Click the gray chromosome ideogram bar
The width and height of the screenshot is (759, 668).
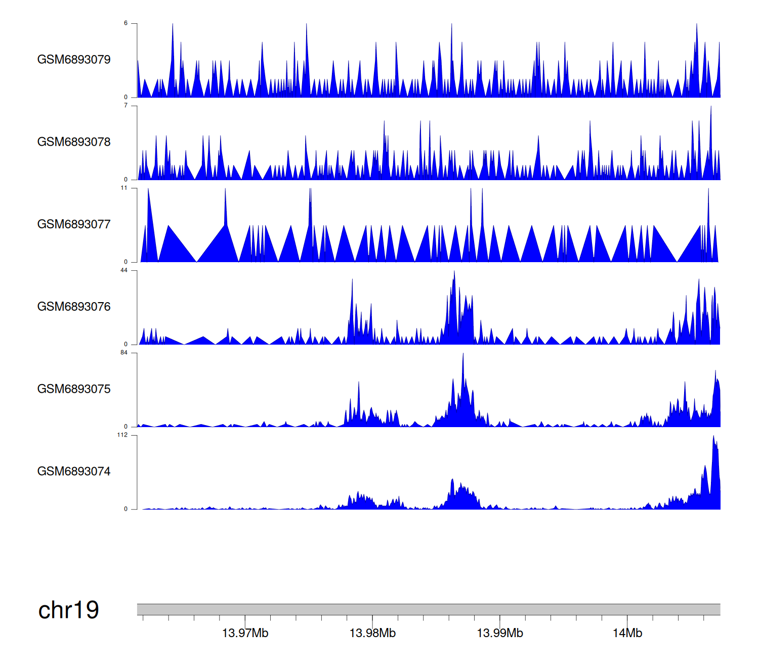(428, 609)
